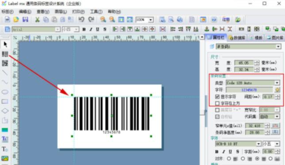The image size is (285, 165).
Task: Select the plain text T tool
Action: point(4,149)
